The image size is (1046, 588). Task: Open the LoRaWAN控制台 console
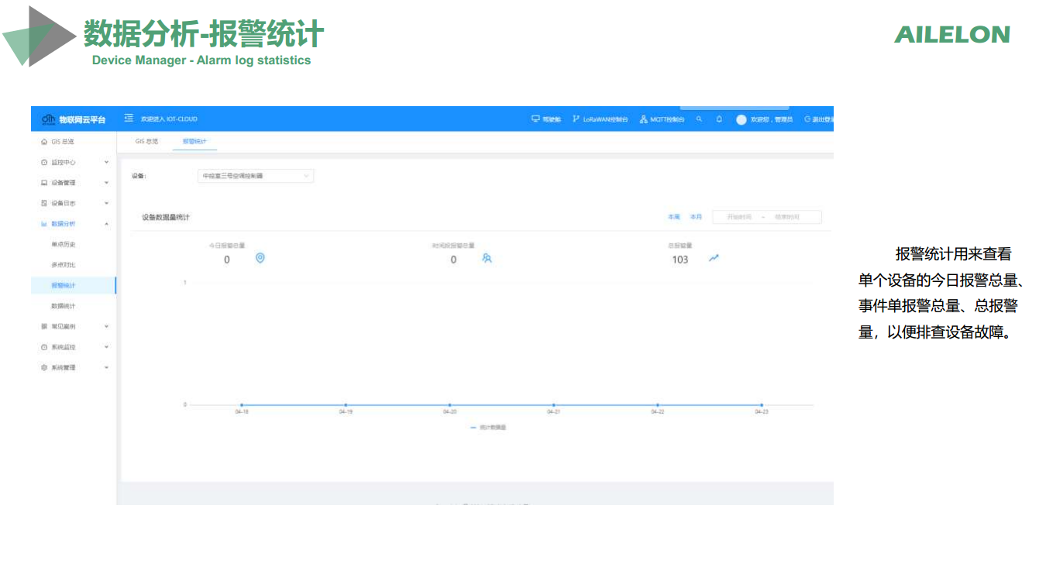[x=600, y=119]
